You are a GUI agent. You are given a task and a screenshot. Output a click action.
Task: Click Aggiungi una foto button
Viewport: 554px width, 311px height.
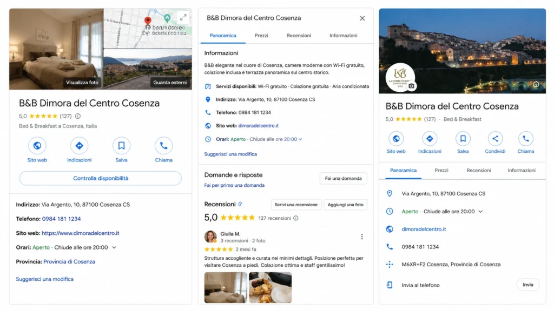click(x=345, y=205)
